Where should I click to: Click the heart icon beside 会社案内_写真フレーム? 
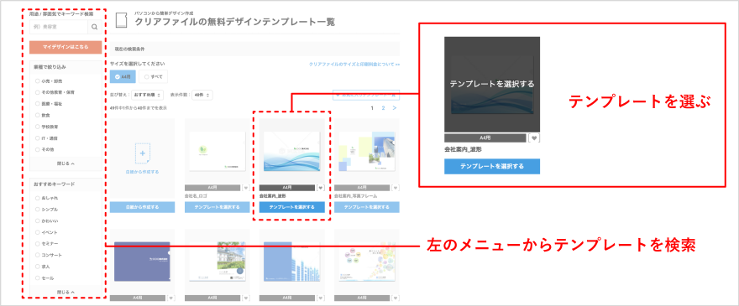pyautogui.click(x=396, y=188)
